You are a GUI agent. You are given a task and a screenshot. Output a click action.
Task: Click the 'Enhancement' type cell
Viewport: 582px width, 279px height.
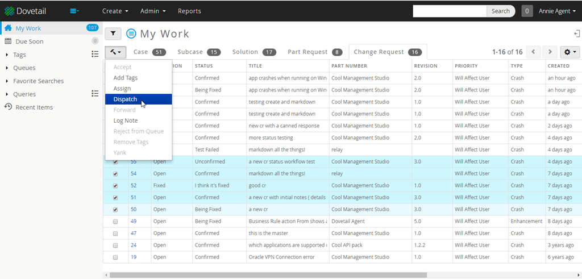[x=527, y=221]
